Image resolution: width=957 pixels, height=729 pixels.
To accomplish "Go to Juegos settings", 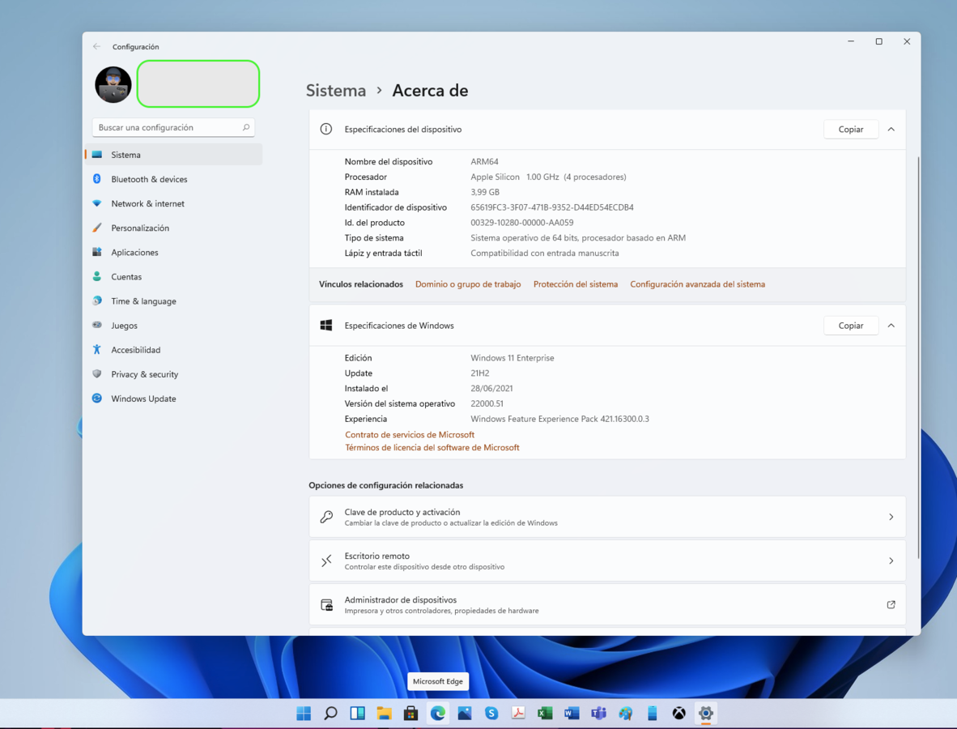I will [x=173, y=326].
